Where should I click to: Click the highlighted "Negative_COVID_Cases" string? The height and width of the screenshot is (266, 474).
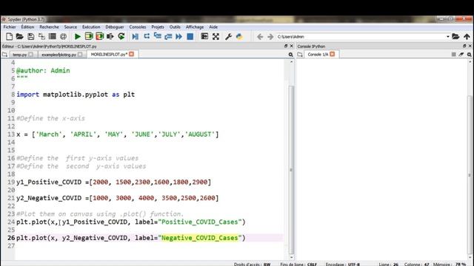(x=200, y=238)
